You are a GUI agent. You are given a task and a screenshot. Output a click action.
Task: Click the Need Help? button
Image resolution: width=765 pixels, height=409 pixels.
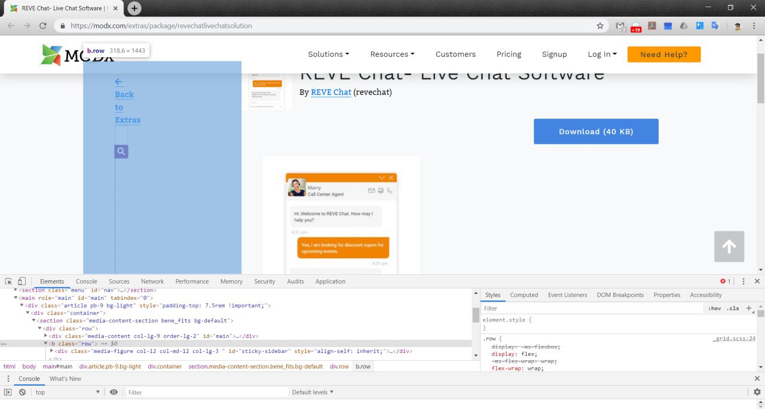point(664,54)
